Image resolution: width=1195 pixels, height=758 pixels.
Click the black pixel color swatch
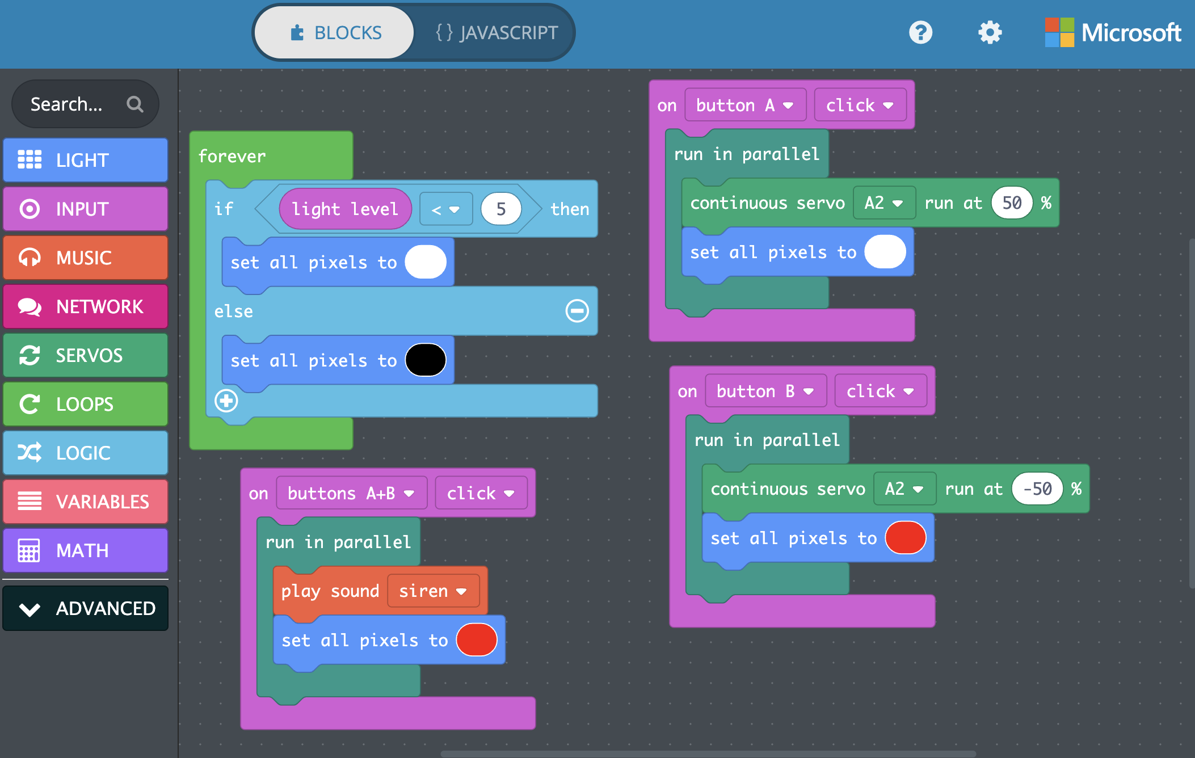pyautogui.click(x=426, y=360)
